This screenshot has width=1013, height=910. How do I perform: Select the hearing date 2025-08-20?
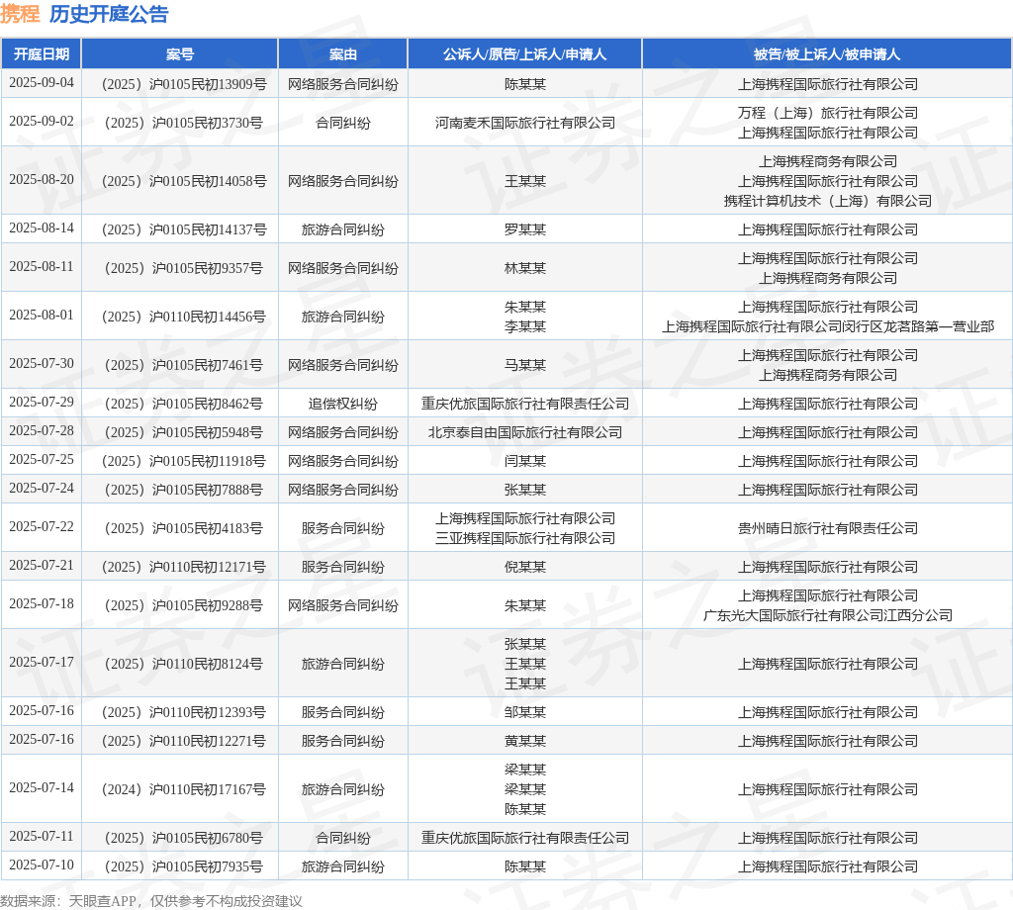42,180
